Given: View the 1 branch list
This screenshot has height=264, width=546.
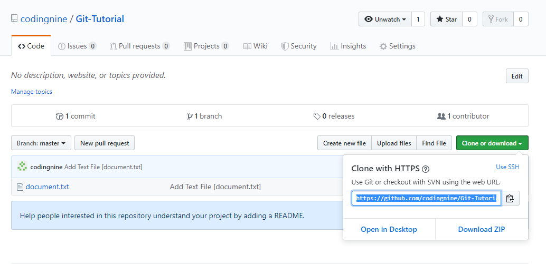Looking at the screenshot, I should (x=204, y=116).
